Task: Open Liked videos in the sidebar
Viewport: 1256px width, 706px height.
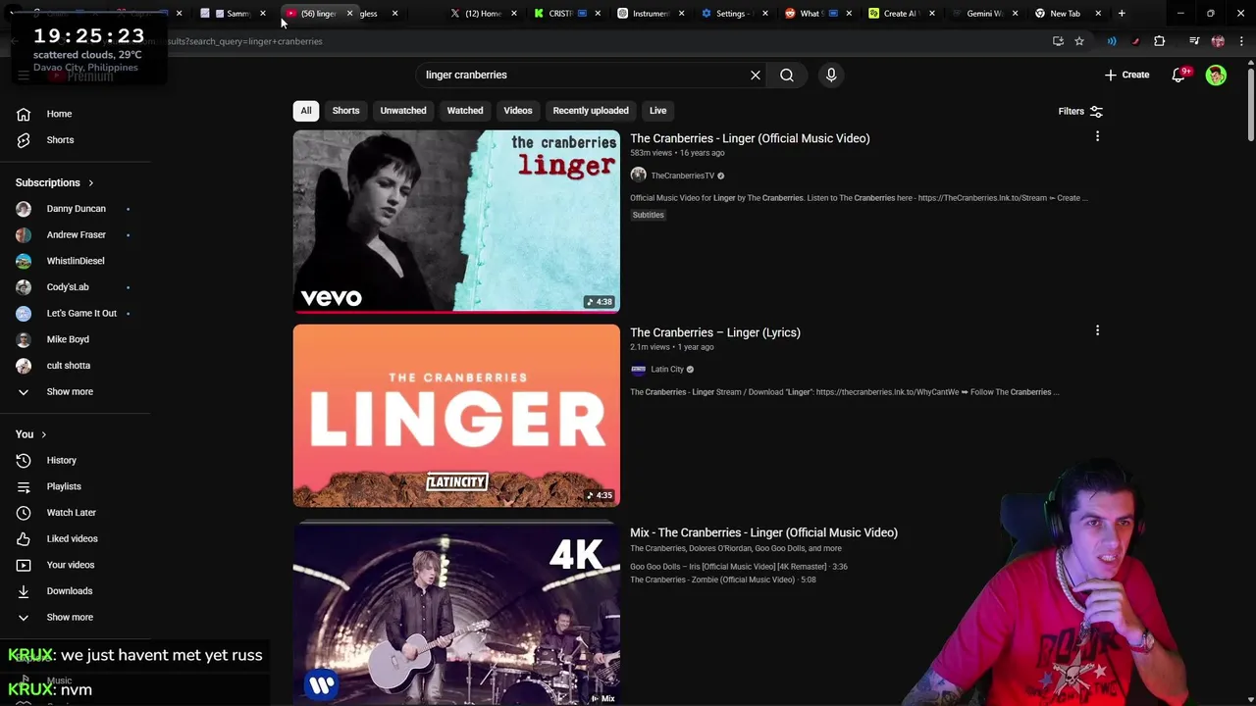Action: point(74,539)
